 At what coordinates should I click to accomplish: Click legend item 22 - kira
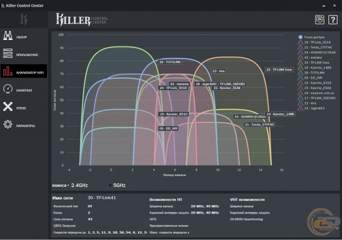307,103
